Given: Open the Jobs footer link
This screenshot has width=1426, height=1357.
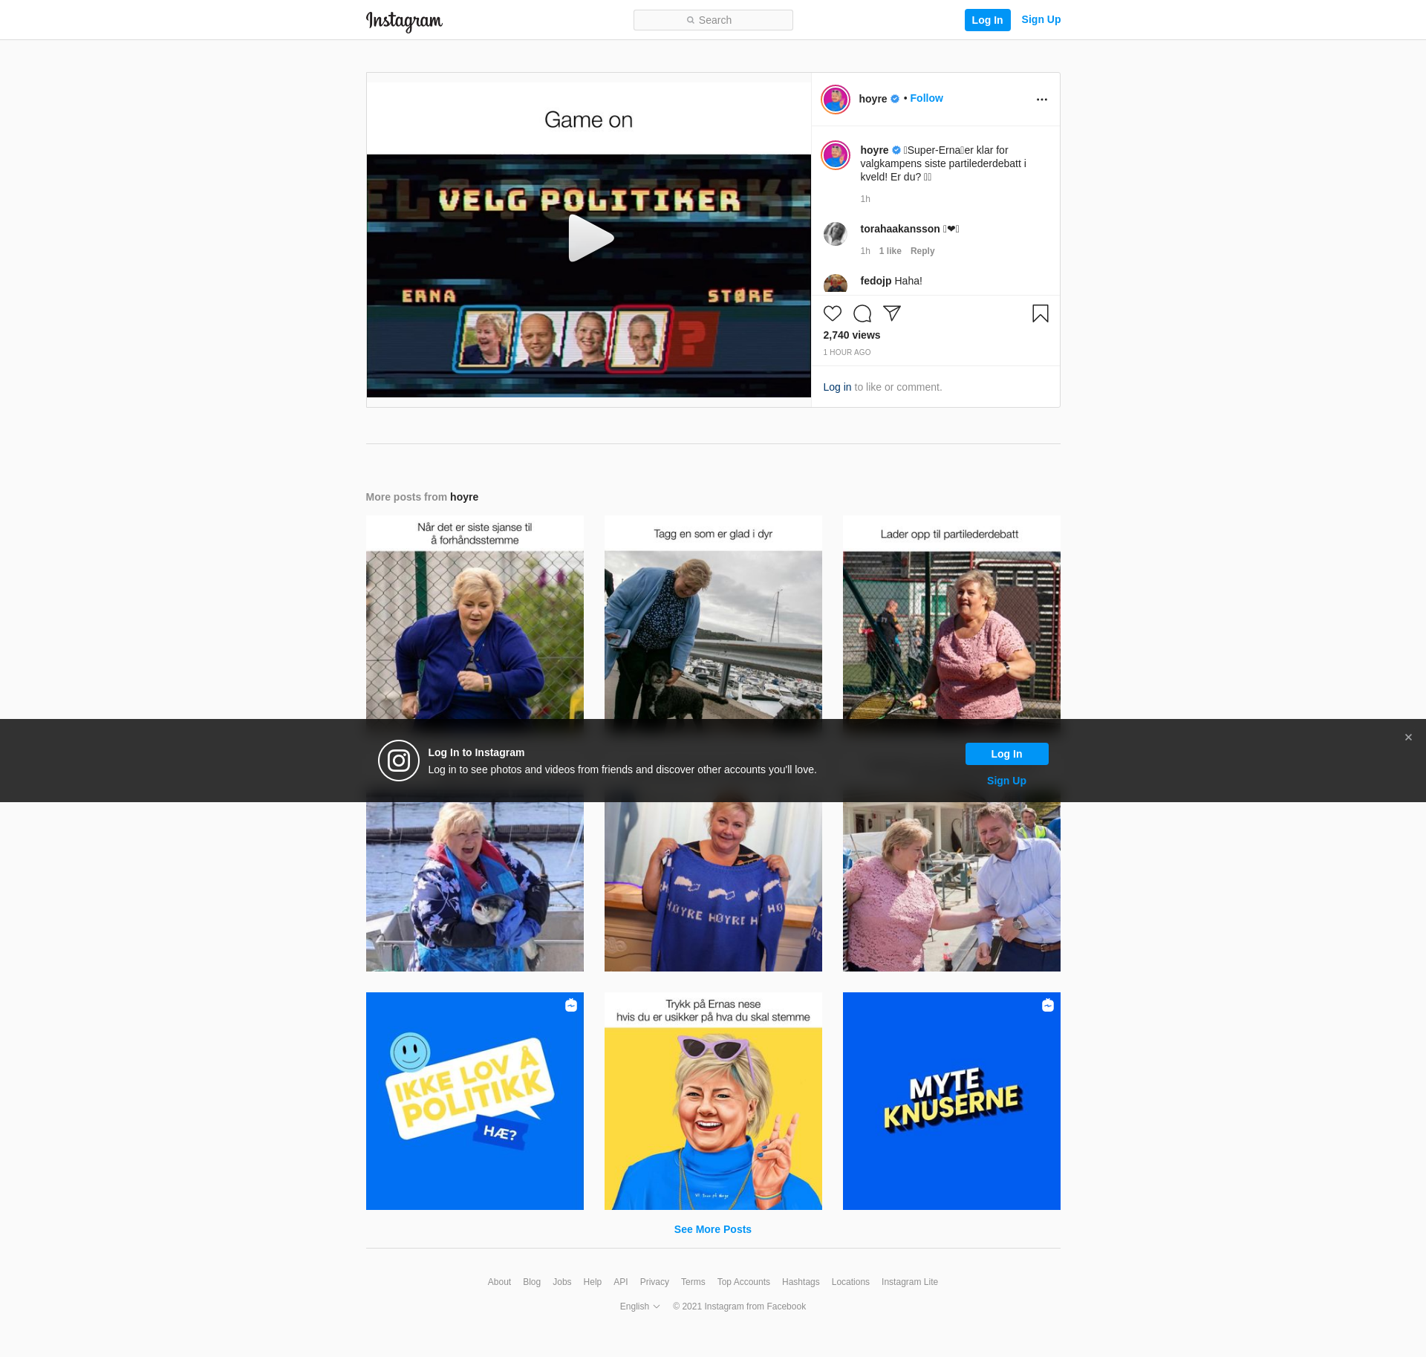Looking at the screenshot, I should click(x=562, y=1282).
